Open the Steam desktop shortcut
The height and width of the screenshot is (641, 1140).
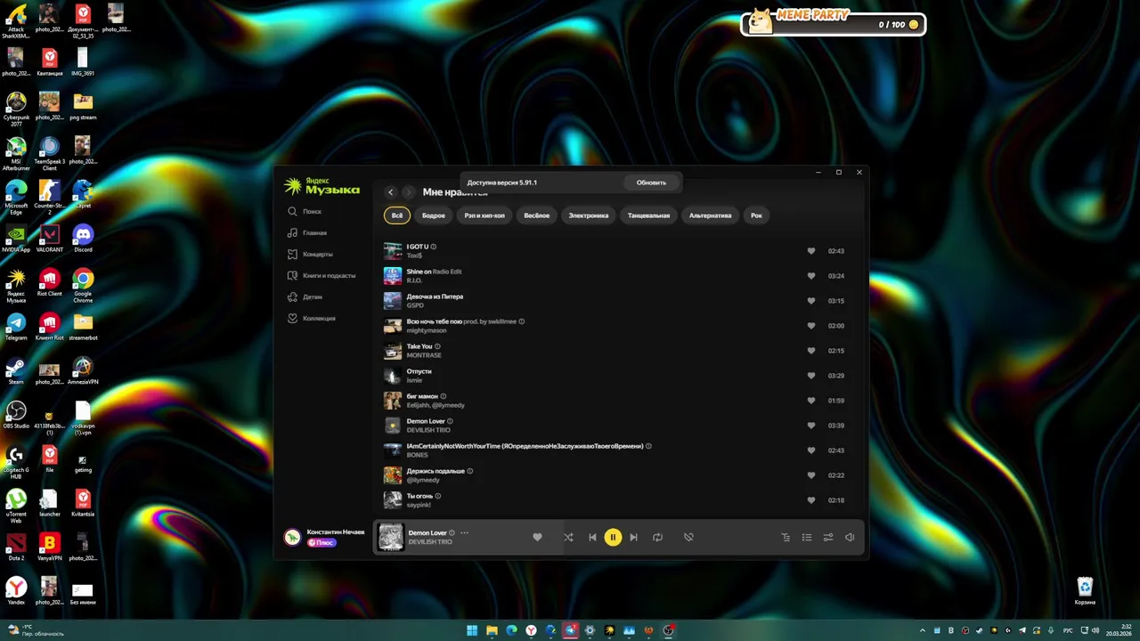coord(16,370)
